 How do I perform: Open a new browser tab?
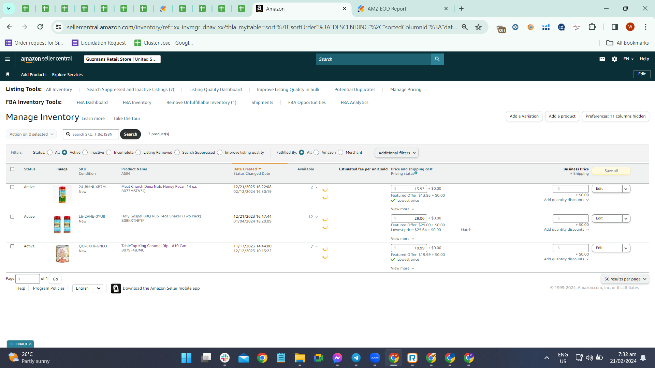[x=462, y=9]
